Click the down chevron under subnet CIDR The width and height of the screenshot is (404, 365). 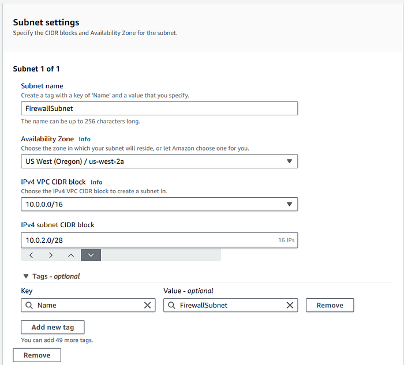pyautogui.click(x=91, y=255)
